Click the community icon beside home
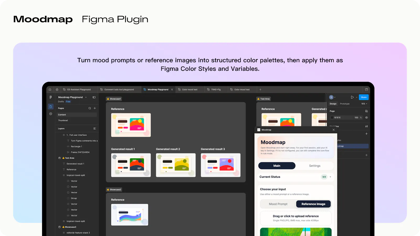The width and height of the screenshot is (420, 236). point(57,89)
